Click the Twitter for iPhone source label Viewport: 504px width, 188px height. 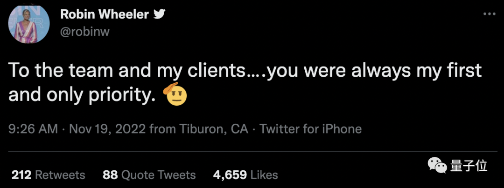click(x=310, y=128)
